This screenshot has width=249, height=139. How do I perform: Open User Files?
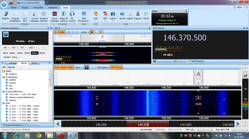click(x=25, y=16)
